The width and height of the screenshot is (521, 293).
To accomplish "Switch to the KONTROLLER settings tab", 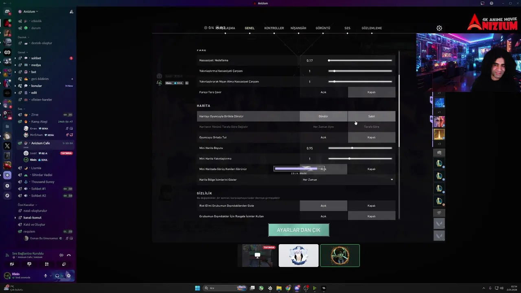I will click(274, 28).
